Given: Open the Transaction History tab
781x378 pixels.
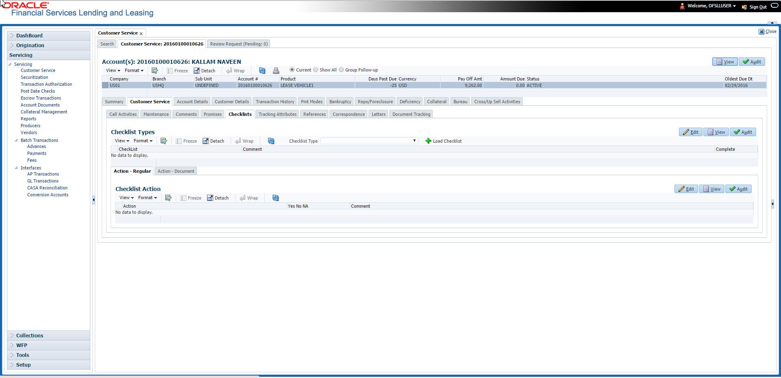Looking at the screenshot, I should [275, 102].
